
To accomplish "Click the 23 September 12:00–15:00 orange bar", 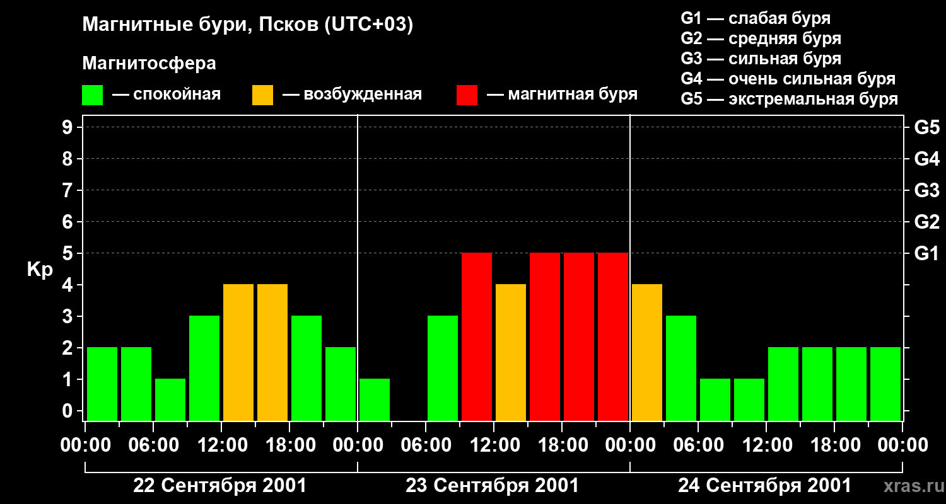I will pyautogui.click(x=511, y=352).
